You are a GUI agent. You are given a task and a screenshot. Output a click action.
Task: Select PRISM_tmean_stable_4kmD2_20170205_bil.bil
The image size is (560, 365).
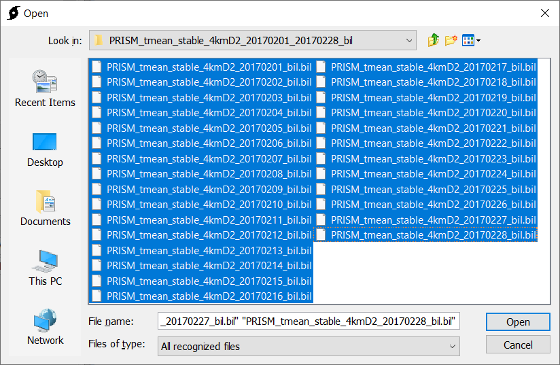click(x=202, y=128)
